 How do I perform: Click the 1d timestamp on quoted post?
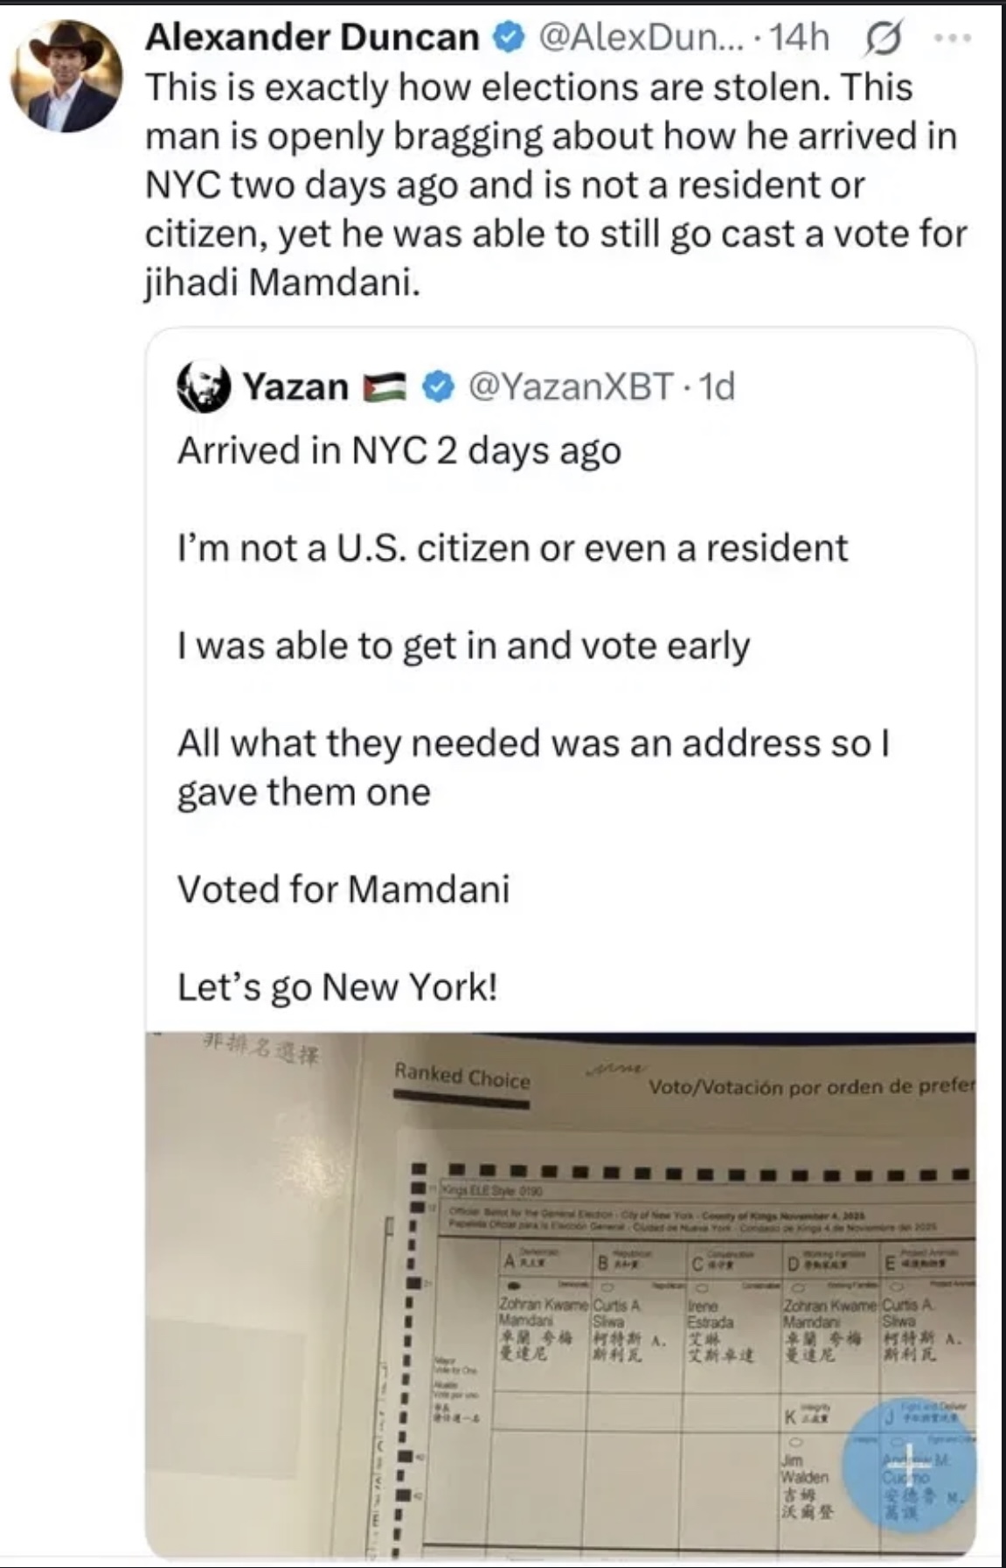point(718,387)
